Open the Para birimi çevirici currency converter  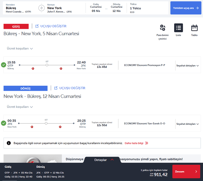[162, 32]
